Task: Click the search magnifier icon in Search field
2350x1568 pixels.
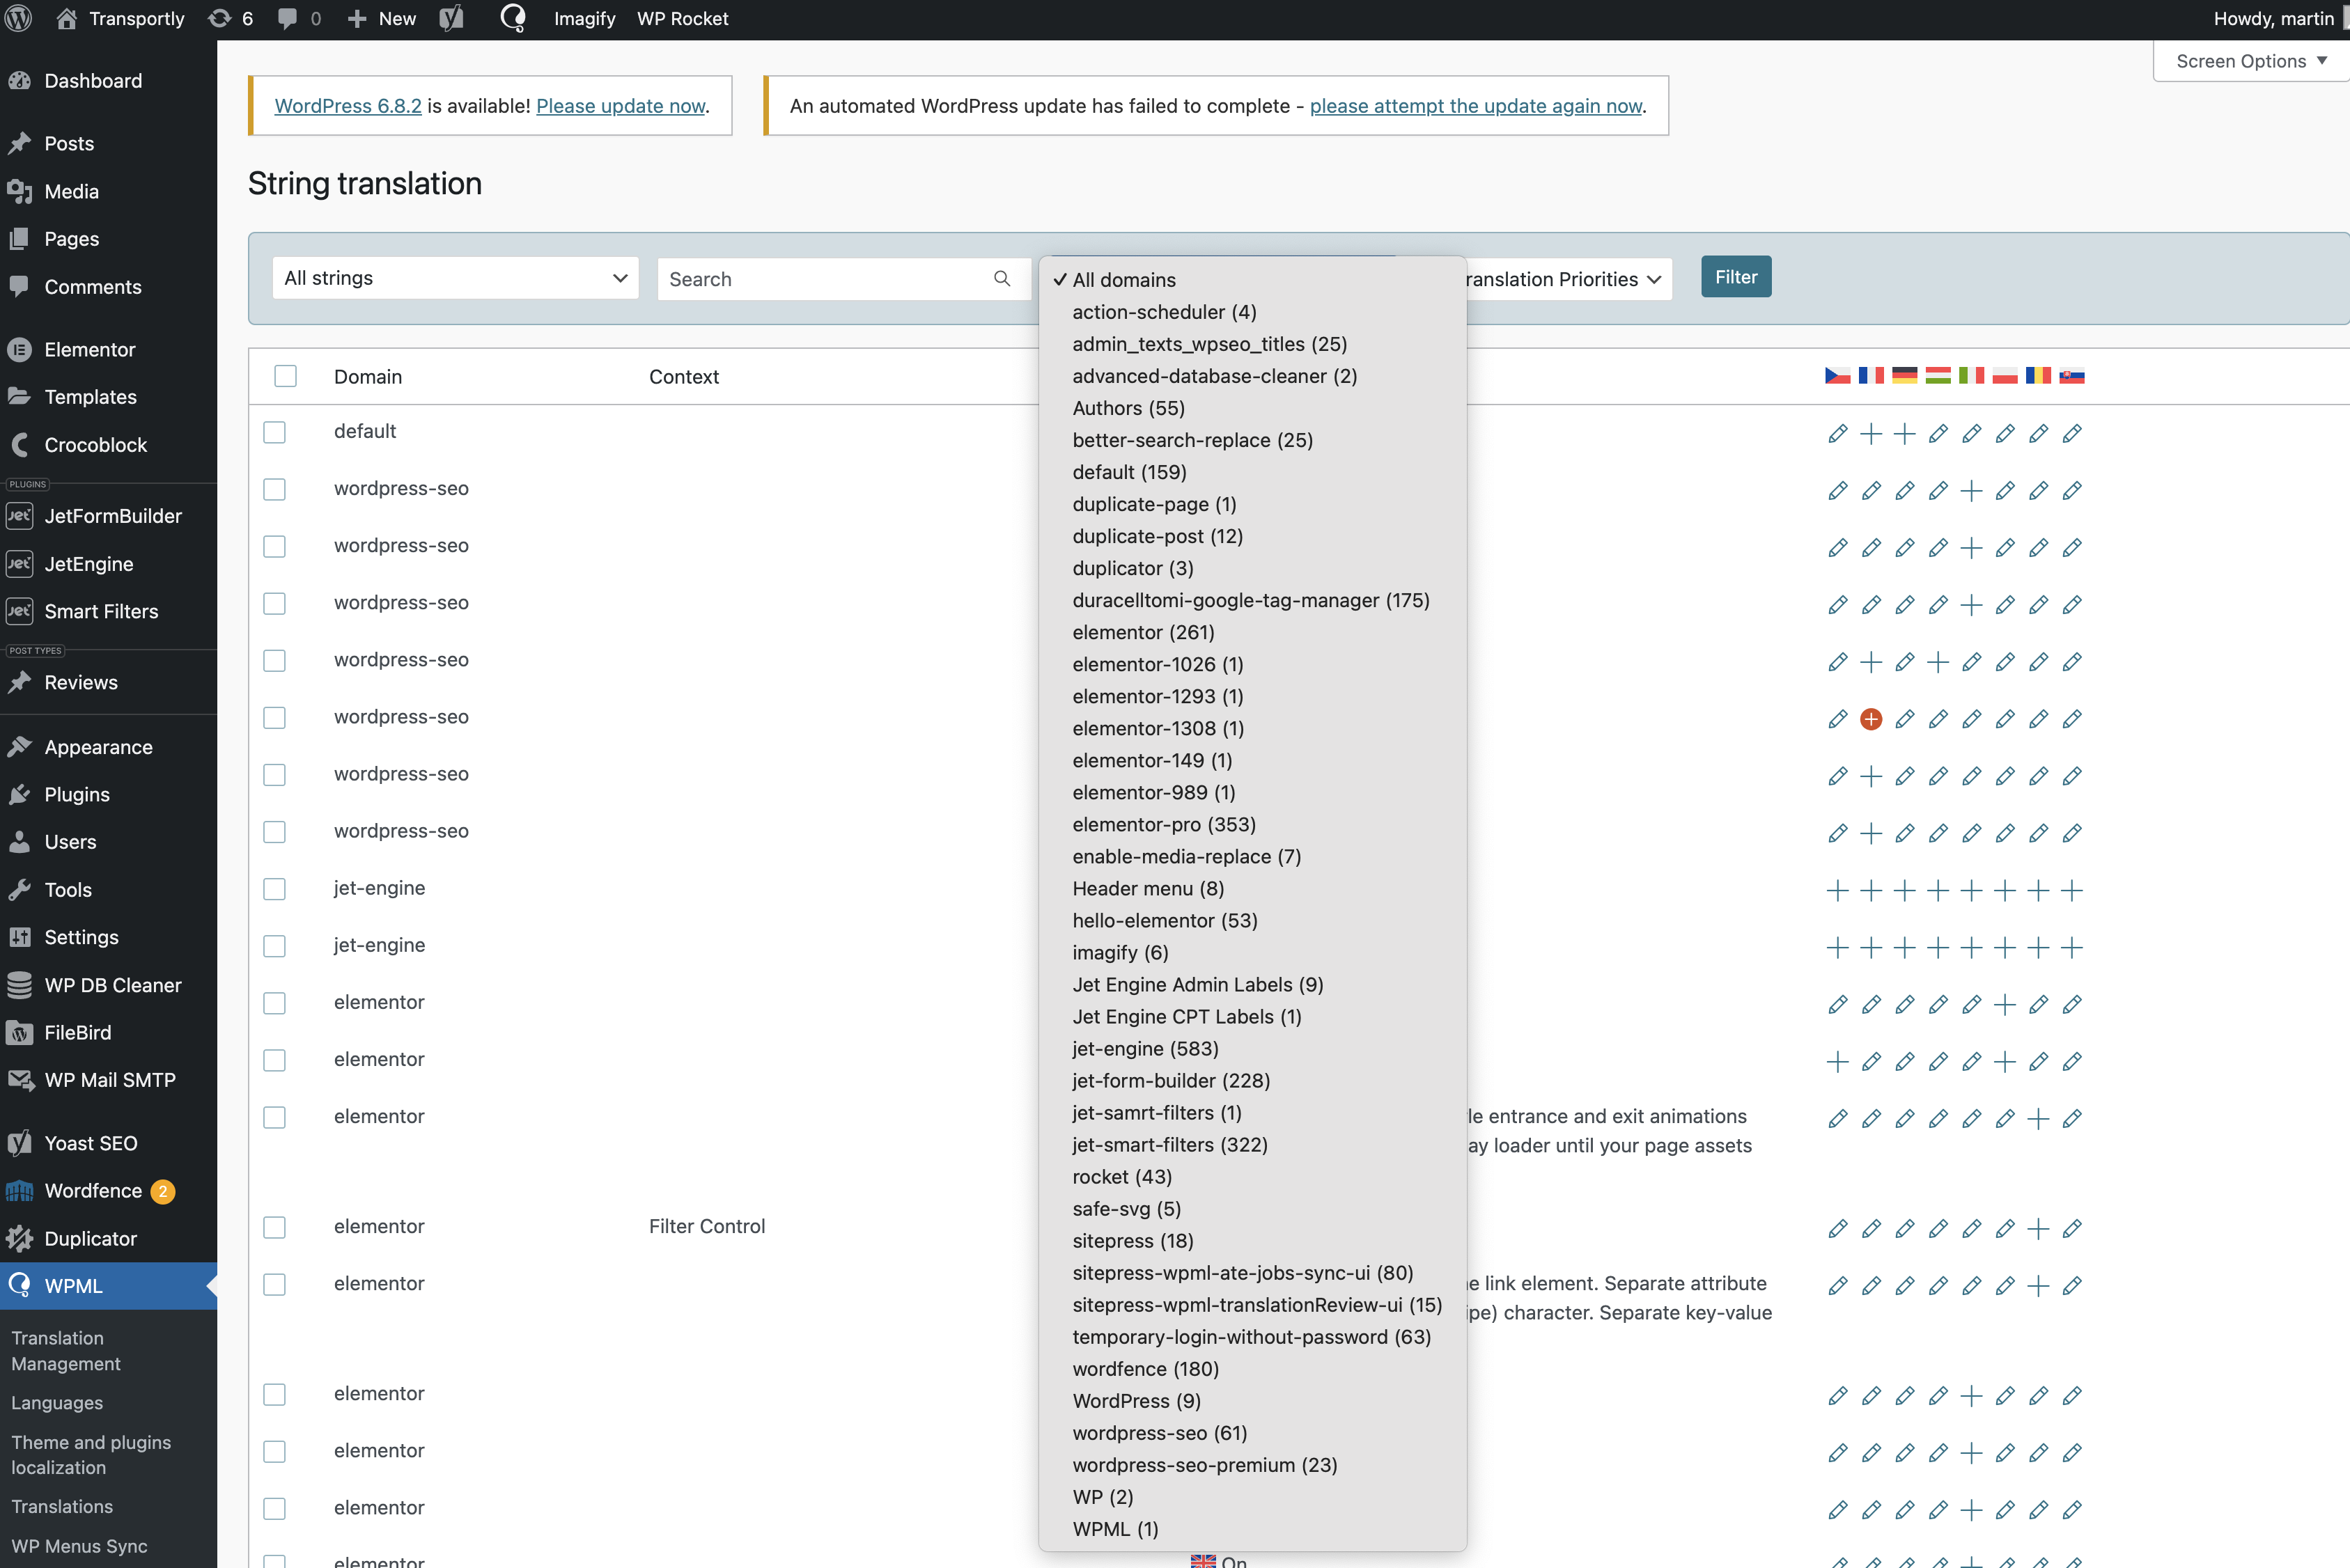Action: [x=1002, y=278]
